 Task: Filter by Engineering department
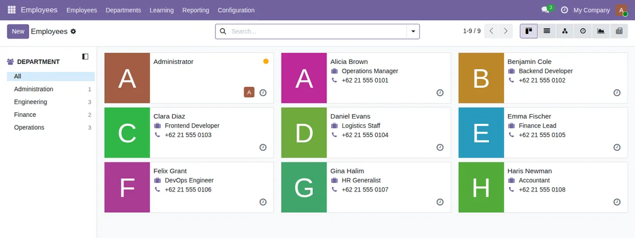click(51, 102)
